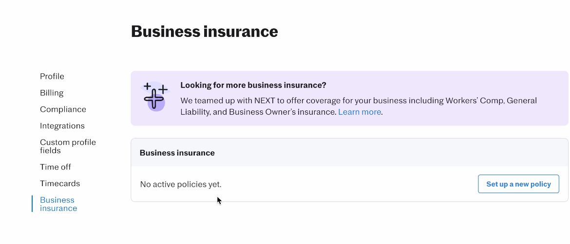Select Compliance from the side navigation
This screenshot has height=244, width=570.
[63, 109]
